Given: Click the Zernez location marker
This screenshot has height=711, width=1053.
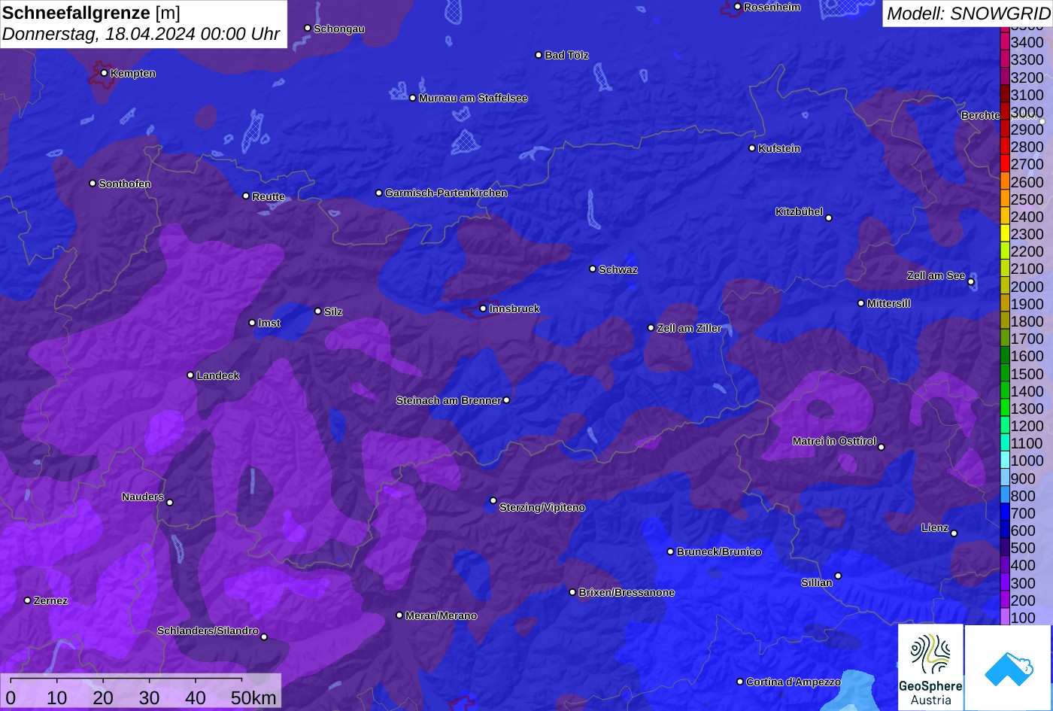Looking at the screenshot, I should [x=28, y=600].
